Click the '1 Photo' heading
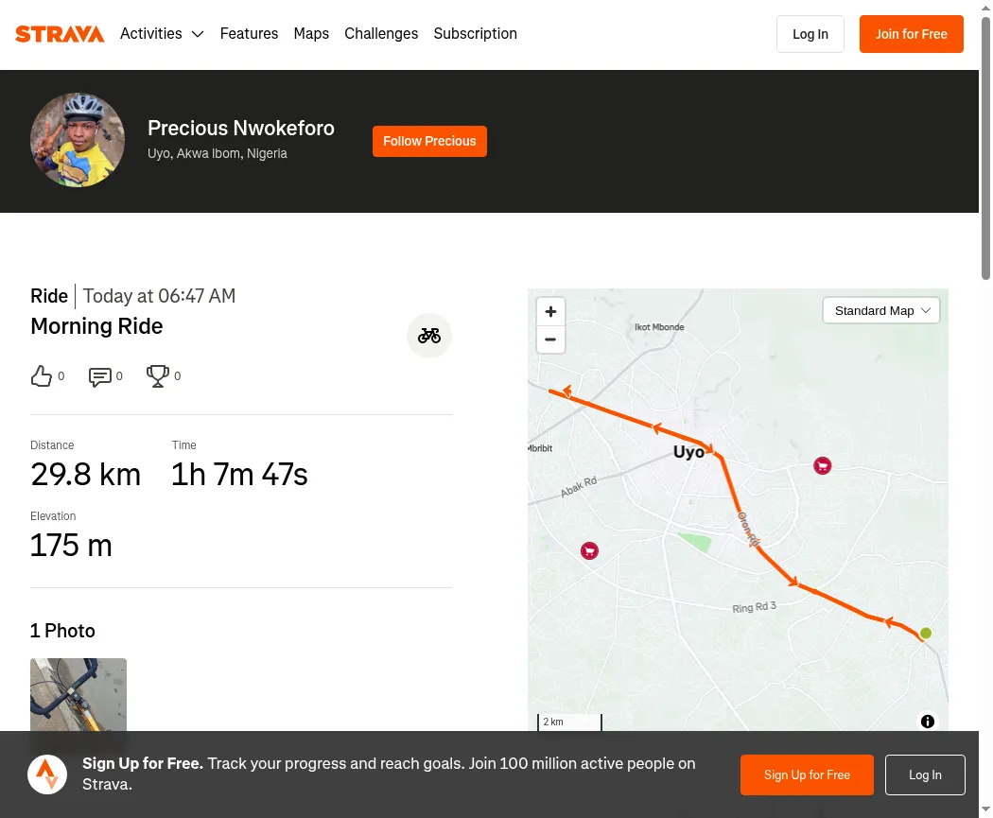Screen dimensions: 993x818 click(62, 631)
